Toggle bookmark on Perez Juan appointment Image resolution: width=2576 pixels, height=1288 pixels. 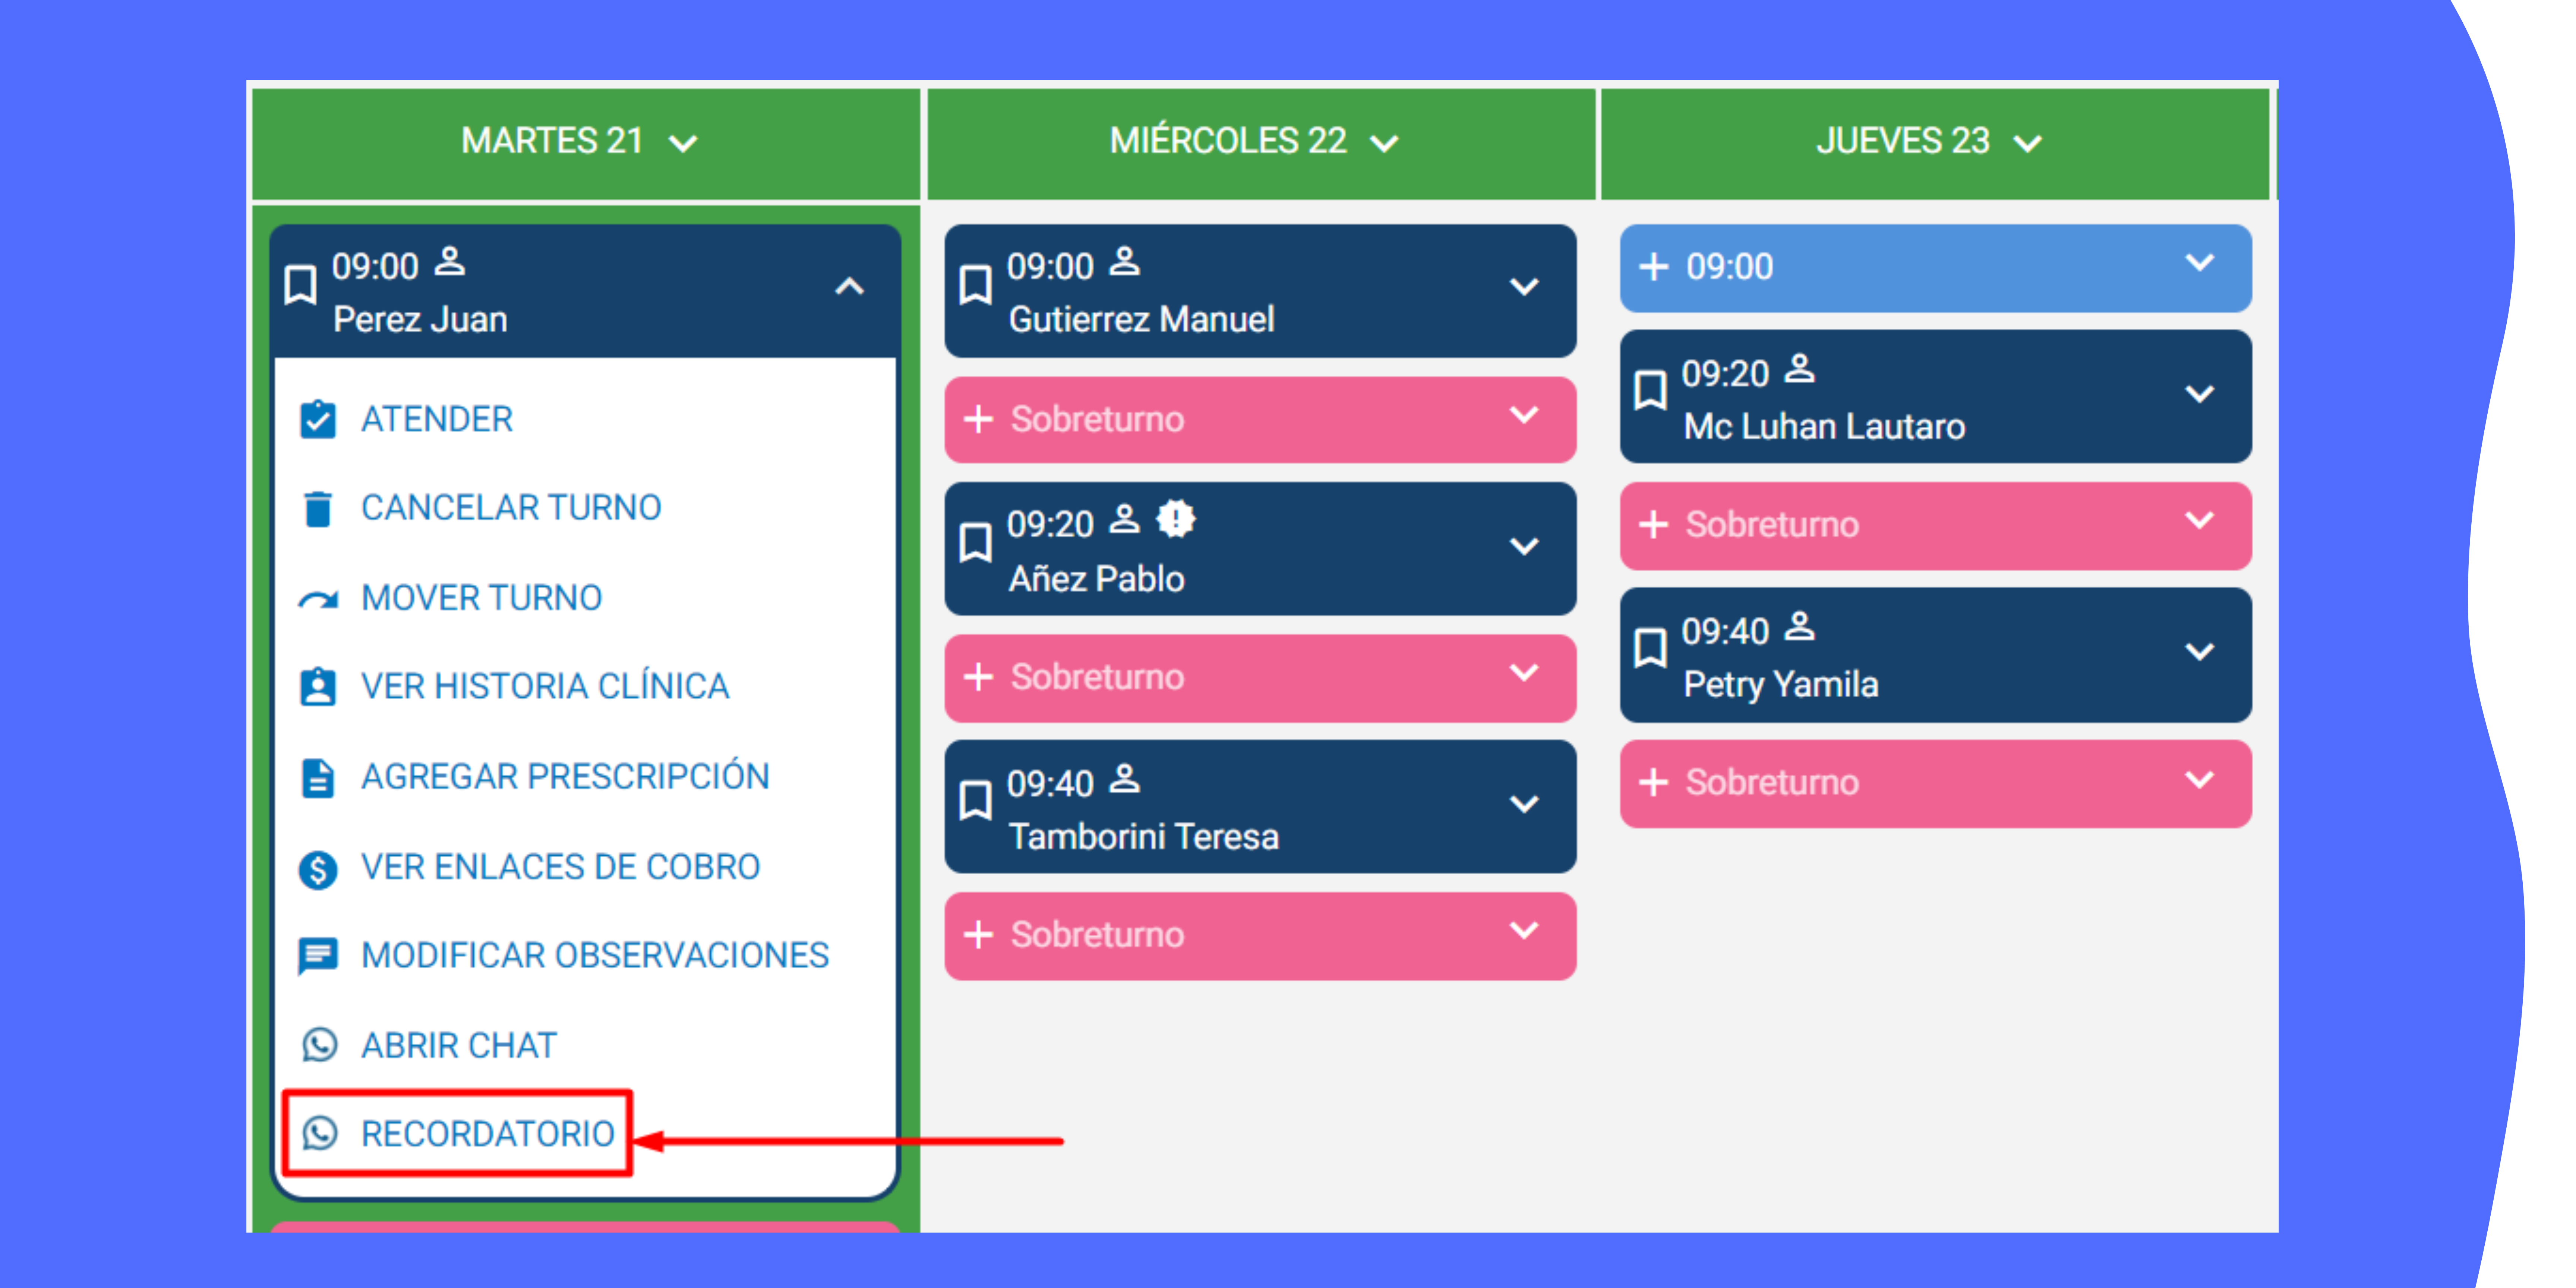click(300, 285)
